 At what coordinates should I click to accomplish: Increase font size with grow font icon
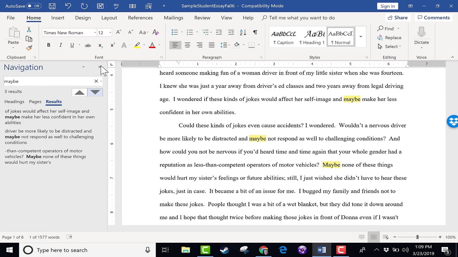118,32
